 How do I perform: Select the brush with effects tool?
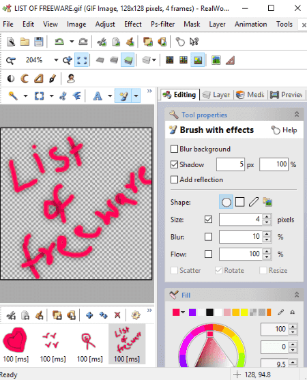[123, 96]
